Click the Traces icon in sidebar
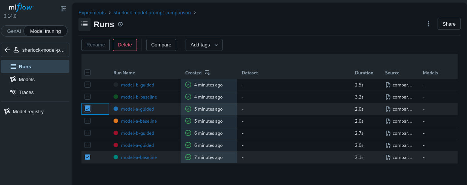 tap(13, 92)
